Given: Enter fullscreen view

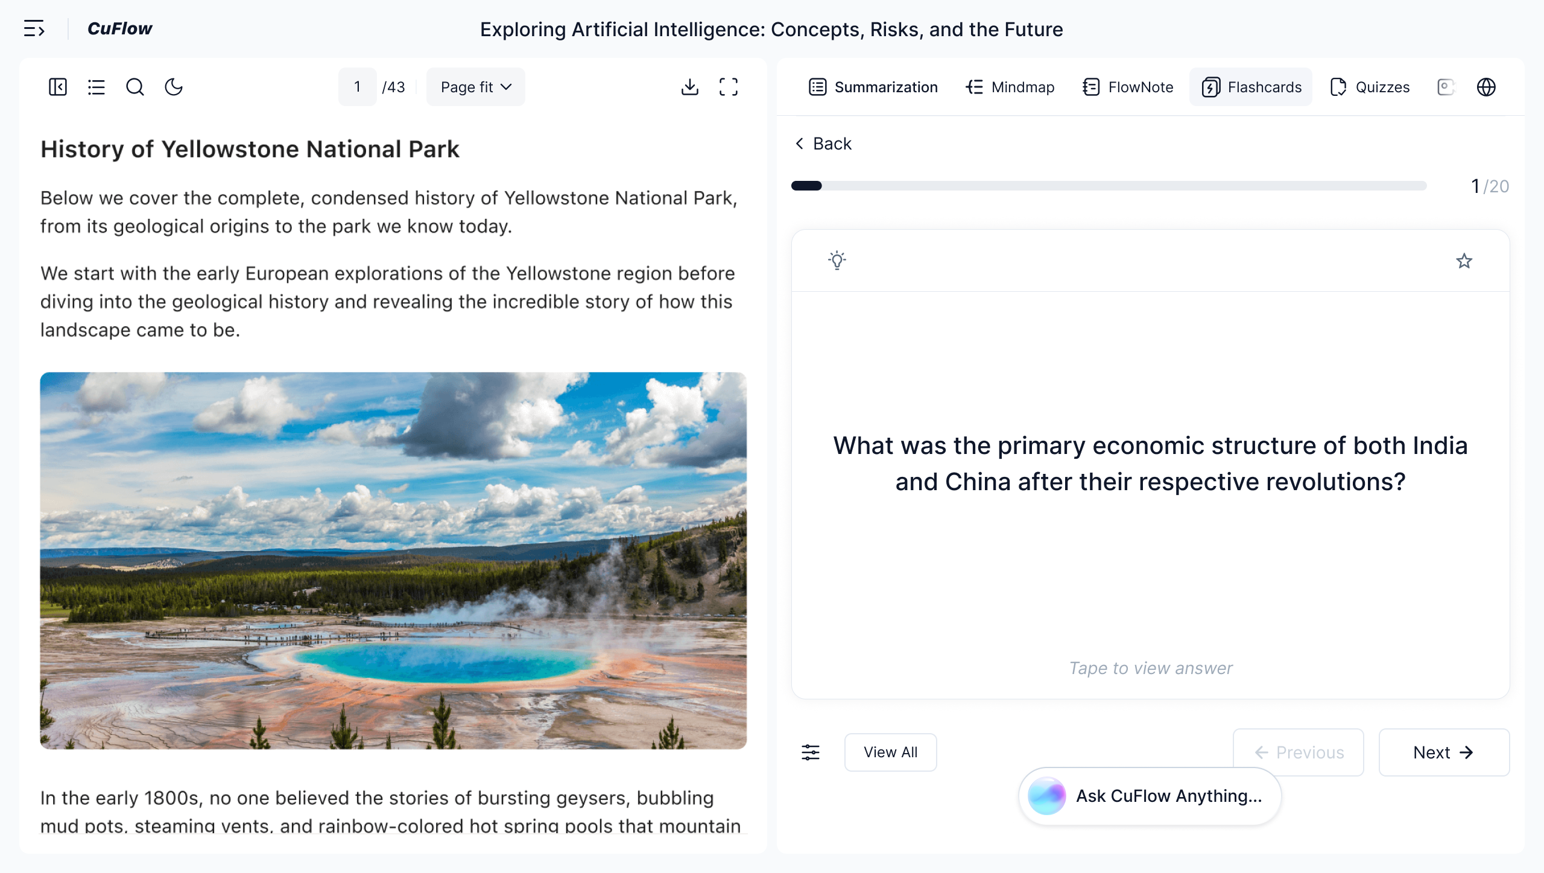Looking at the screenshot, I should [729, 87].
